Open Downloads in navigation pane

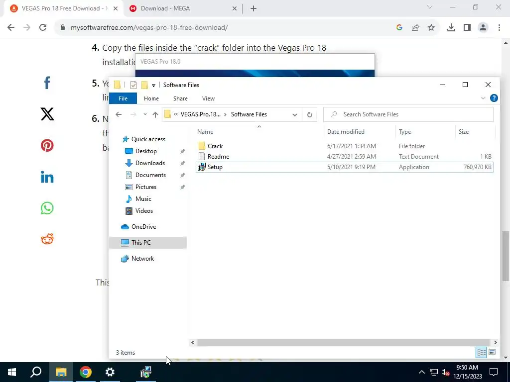pyautogui.click(x=150, y=163)
